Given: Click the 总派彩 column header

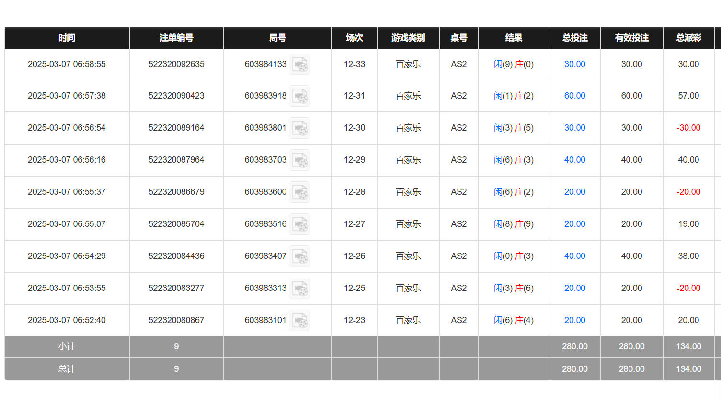Looking at the screenshot, I should point(688,38).
